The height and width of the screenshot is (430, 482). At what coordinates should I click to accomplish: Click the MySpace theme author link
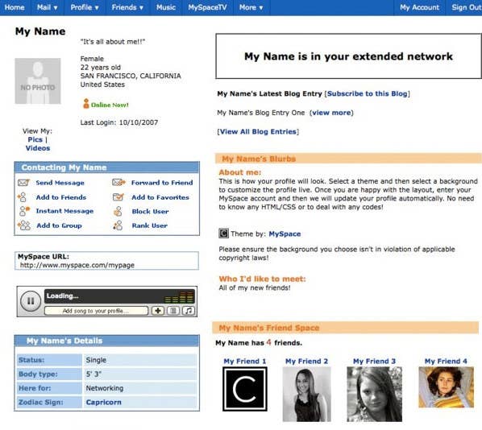(285, 234)
